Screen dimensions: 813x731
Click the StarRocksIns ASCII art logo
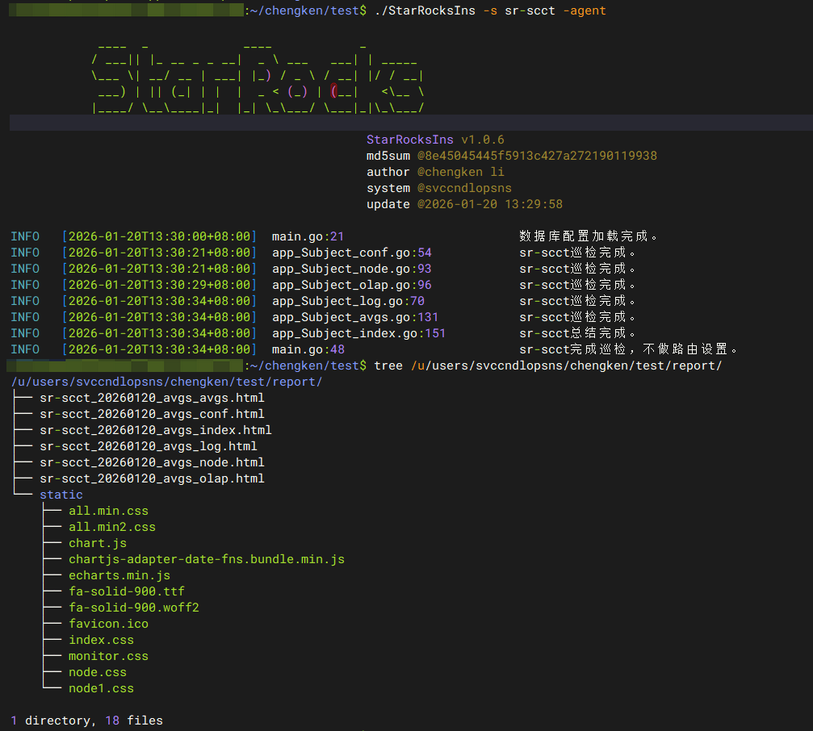[x=258, y=77]
